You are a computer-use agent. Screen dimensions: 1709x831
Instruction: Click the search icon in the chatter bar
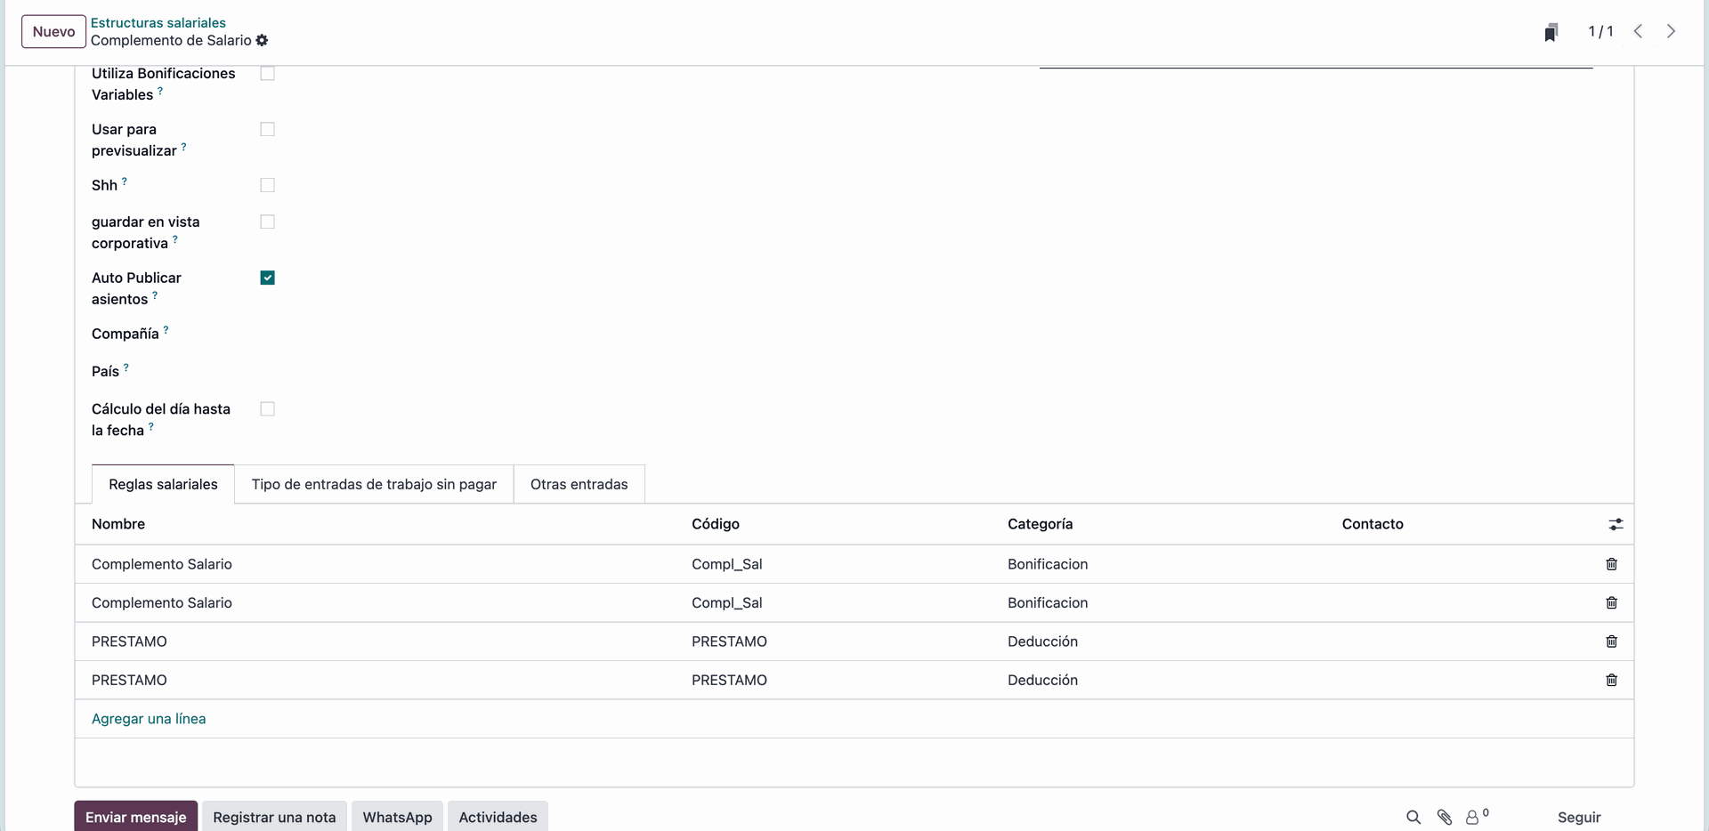click(1413, 817)
